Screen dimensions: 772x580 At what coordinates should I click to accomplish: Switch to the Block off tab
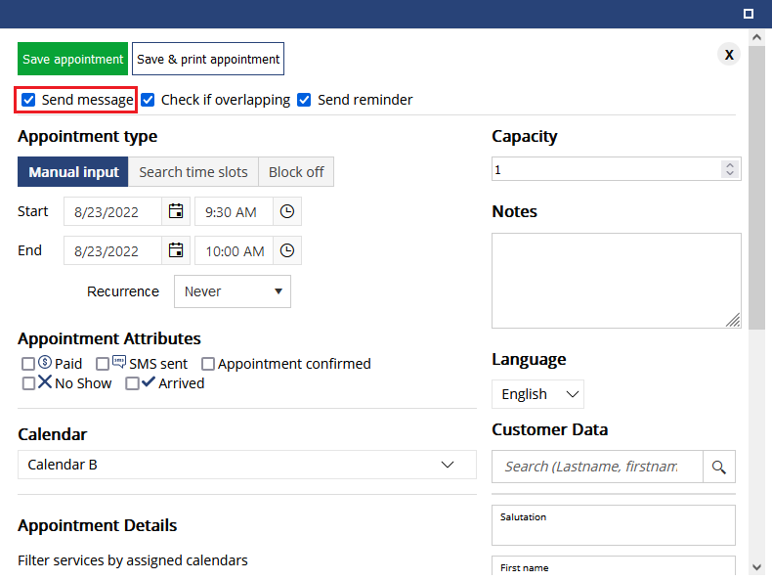(296, 172)
